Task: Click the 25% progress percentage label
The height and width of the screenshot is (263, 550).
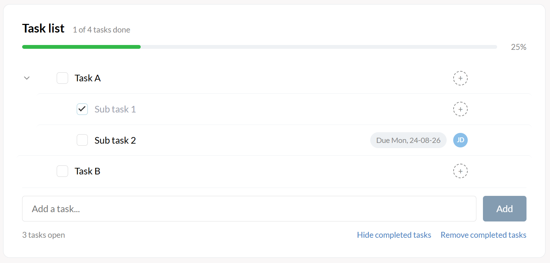Action: (519, 47)
